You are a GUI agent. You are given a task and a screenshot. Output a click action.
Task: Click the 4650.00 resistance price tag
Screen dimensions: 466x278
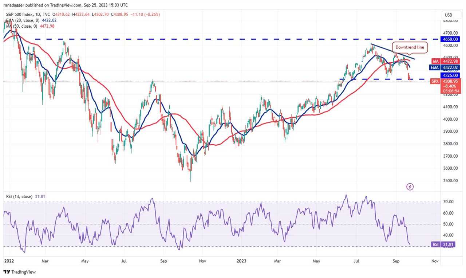(451, 40)
